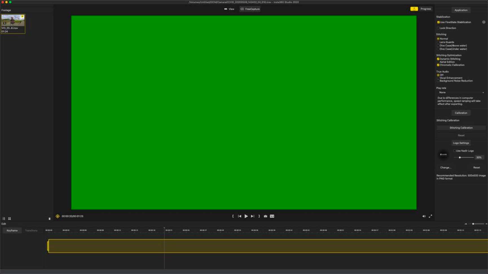Switch to View mode
Image resolution: width=488 pixels, height=274 pixels.
click(229, 9)
